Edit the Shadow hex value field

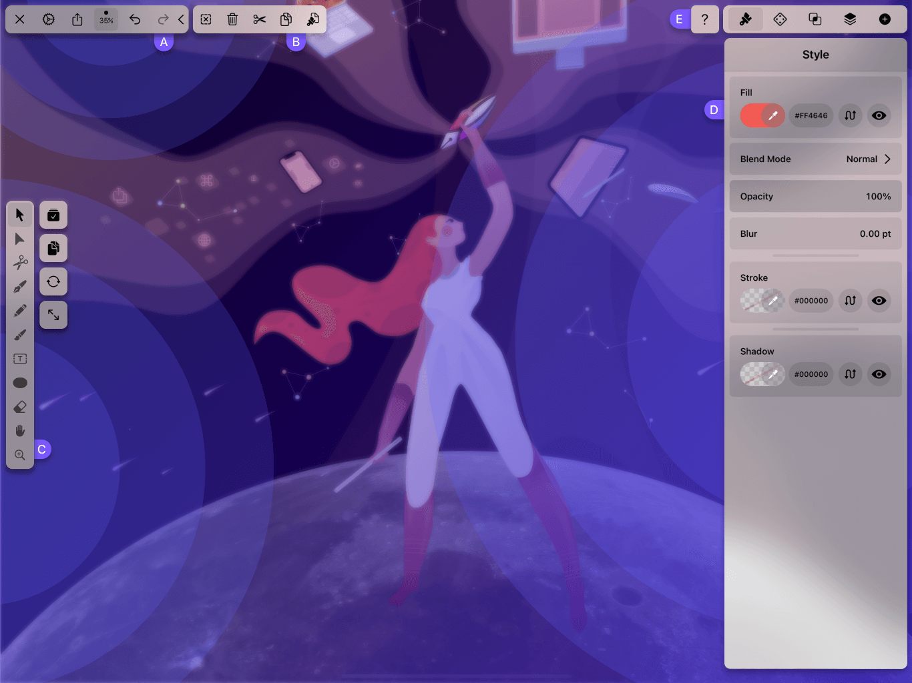pos(811,374)
